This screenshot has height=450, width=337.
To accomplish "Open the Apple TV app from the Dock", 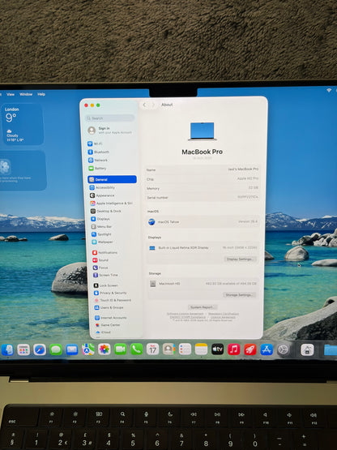I will coord(217,349).
